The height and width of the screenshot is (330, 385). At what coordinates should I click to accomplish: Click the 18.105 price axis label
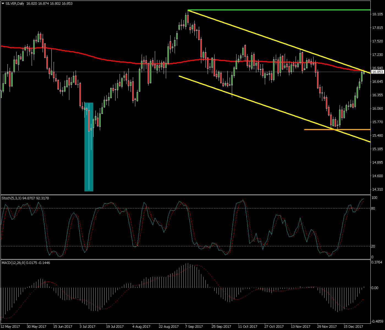click(x=377, y=14)
